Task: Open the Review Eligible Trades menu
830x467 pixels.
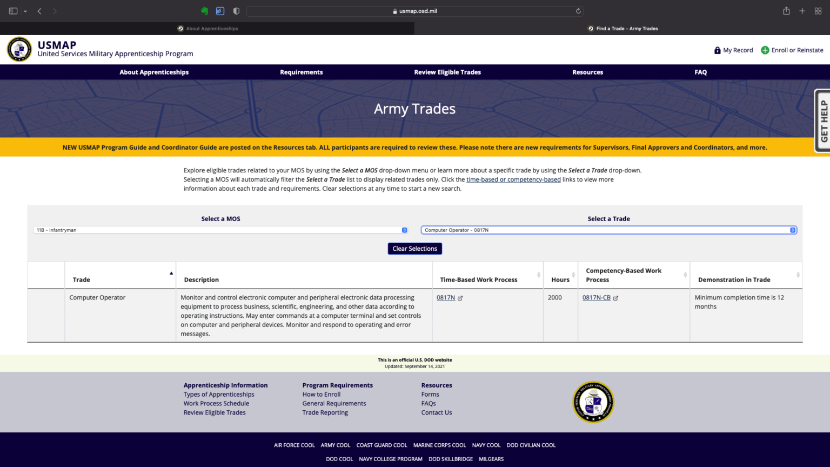Action: 447,72
